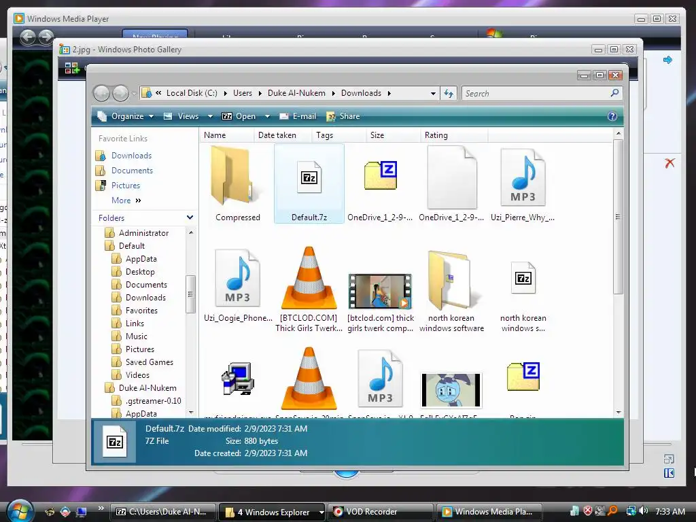Viewport: 696px width, 522px height.
Task: Click the E-mail toolbar button
Action: tap(298, 116)
